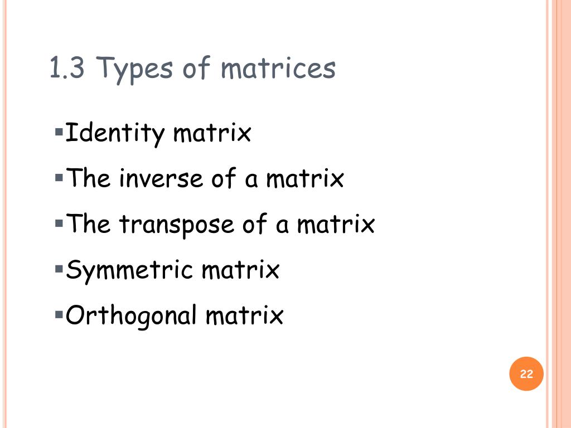Click the word 'matrices' in the title
571x428 pixels.
[278, 67]
